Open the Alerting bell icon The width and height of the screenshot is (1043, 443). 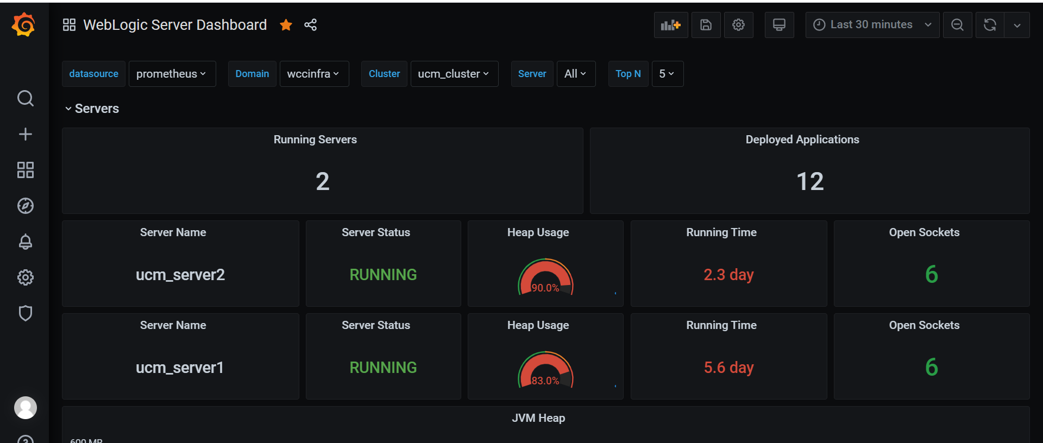point(25,242)
